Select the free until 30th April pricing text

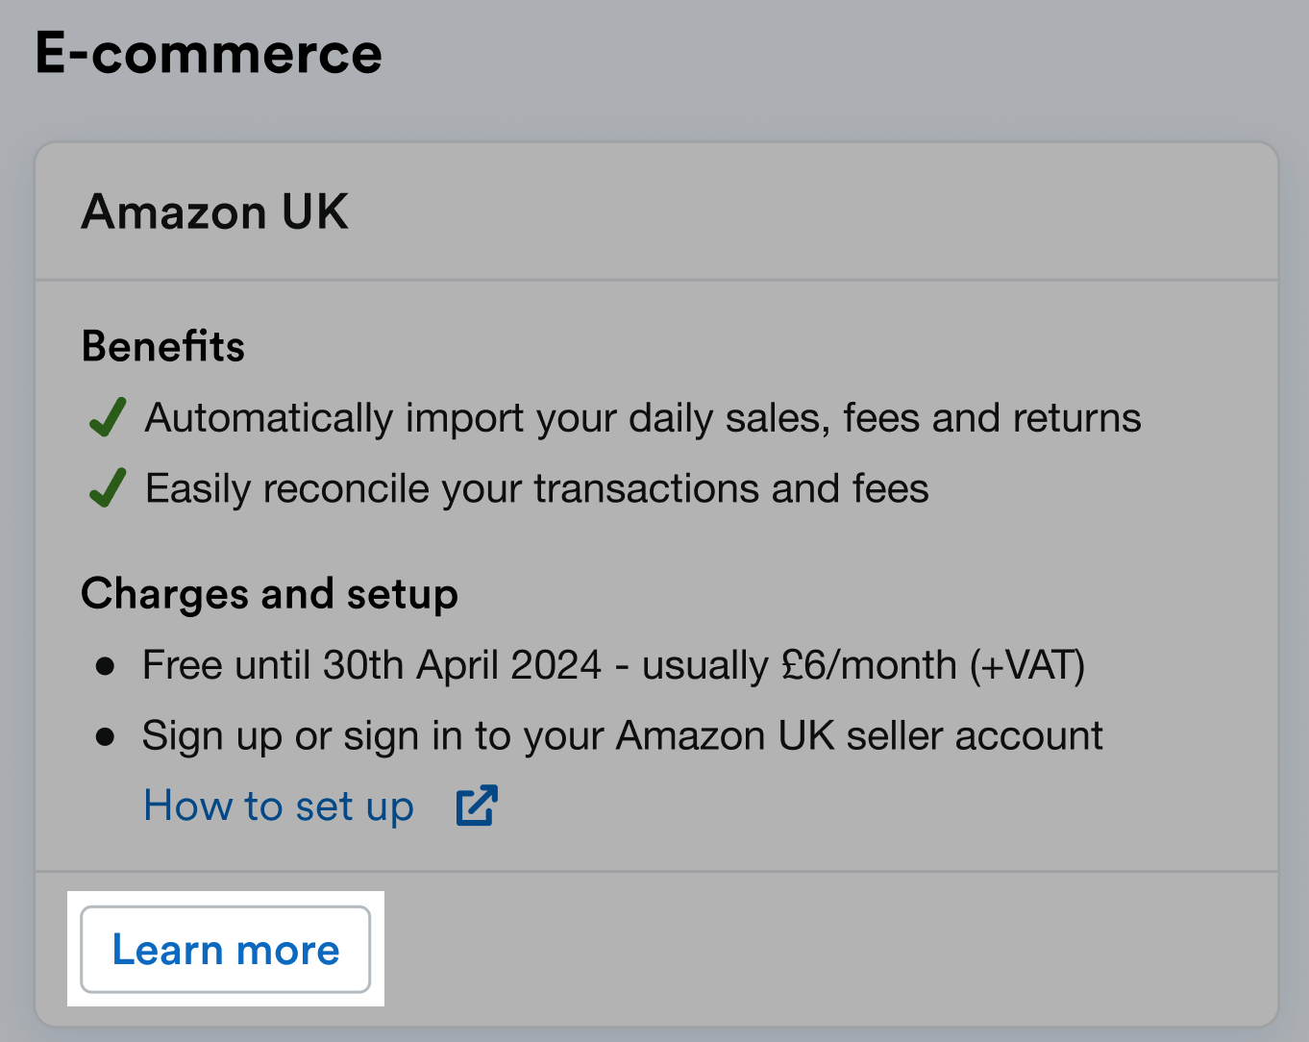[x=614, y=664]
